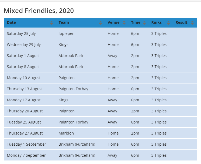The width and height of the screenshot is (201, 164).
Task: Click Away venue for Monday 17 August
Action: [x=112, y=100]
